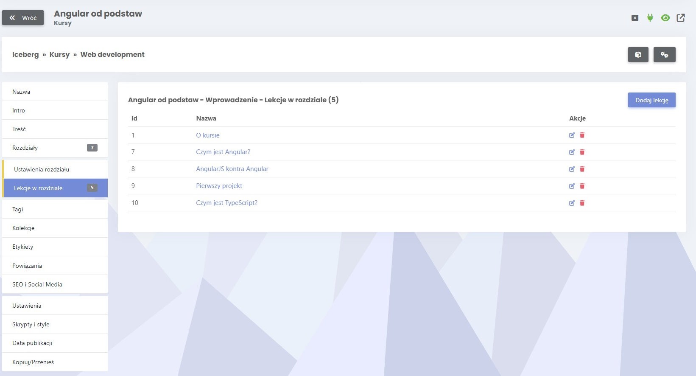
Task: Open Powiązania sidebar section
Action: pos(55,266)
